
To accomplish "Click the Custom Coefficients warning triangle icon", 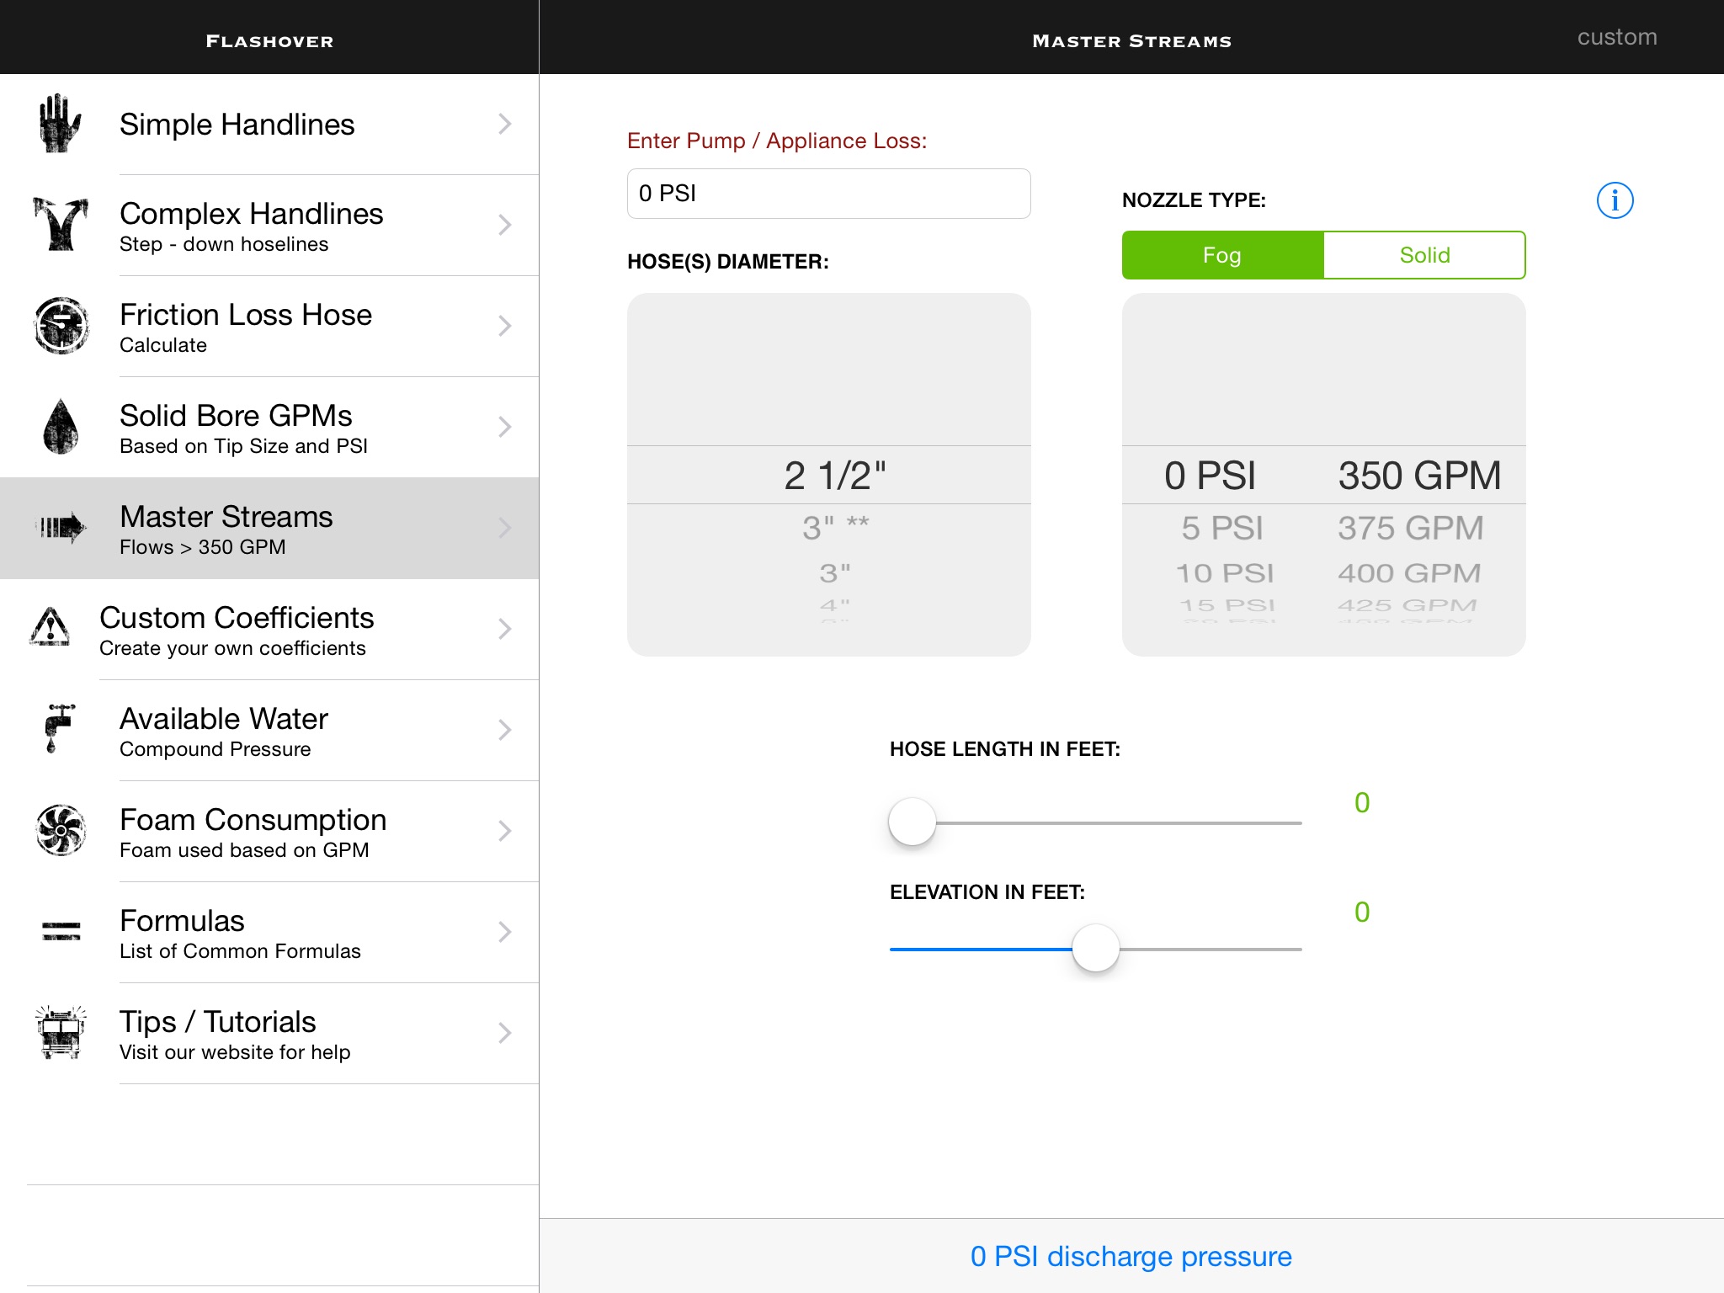I will [50, 629].
